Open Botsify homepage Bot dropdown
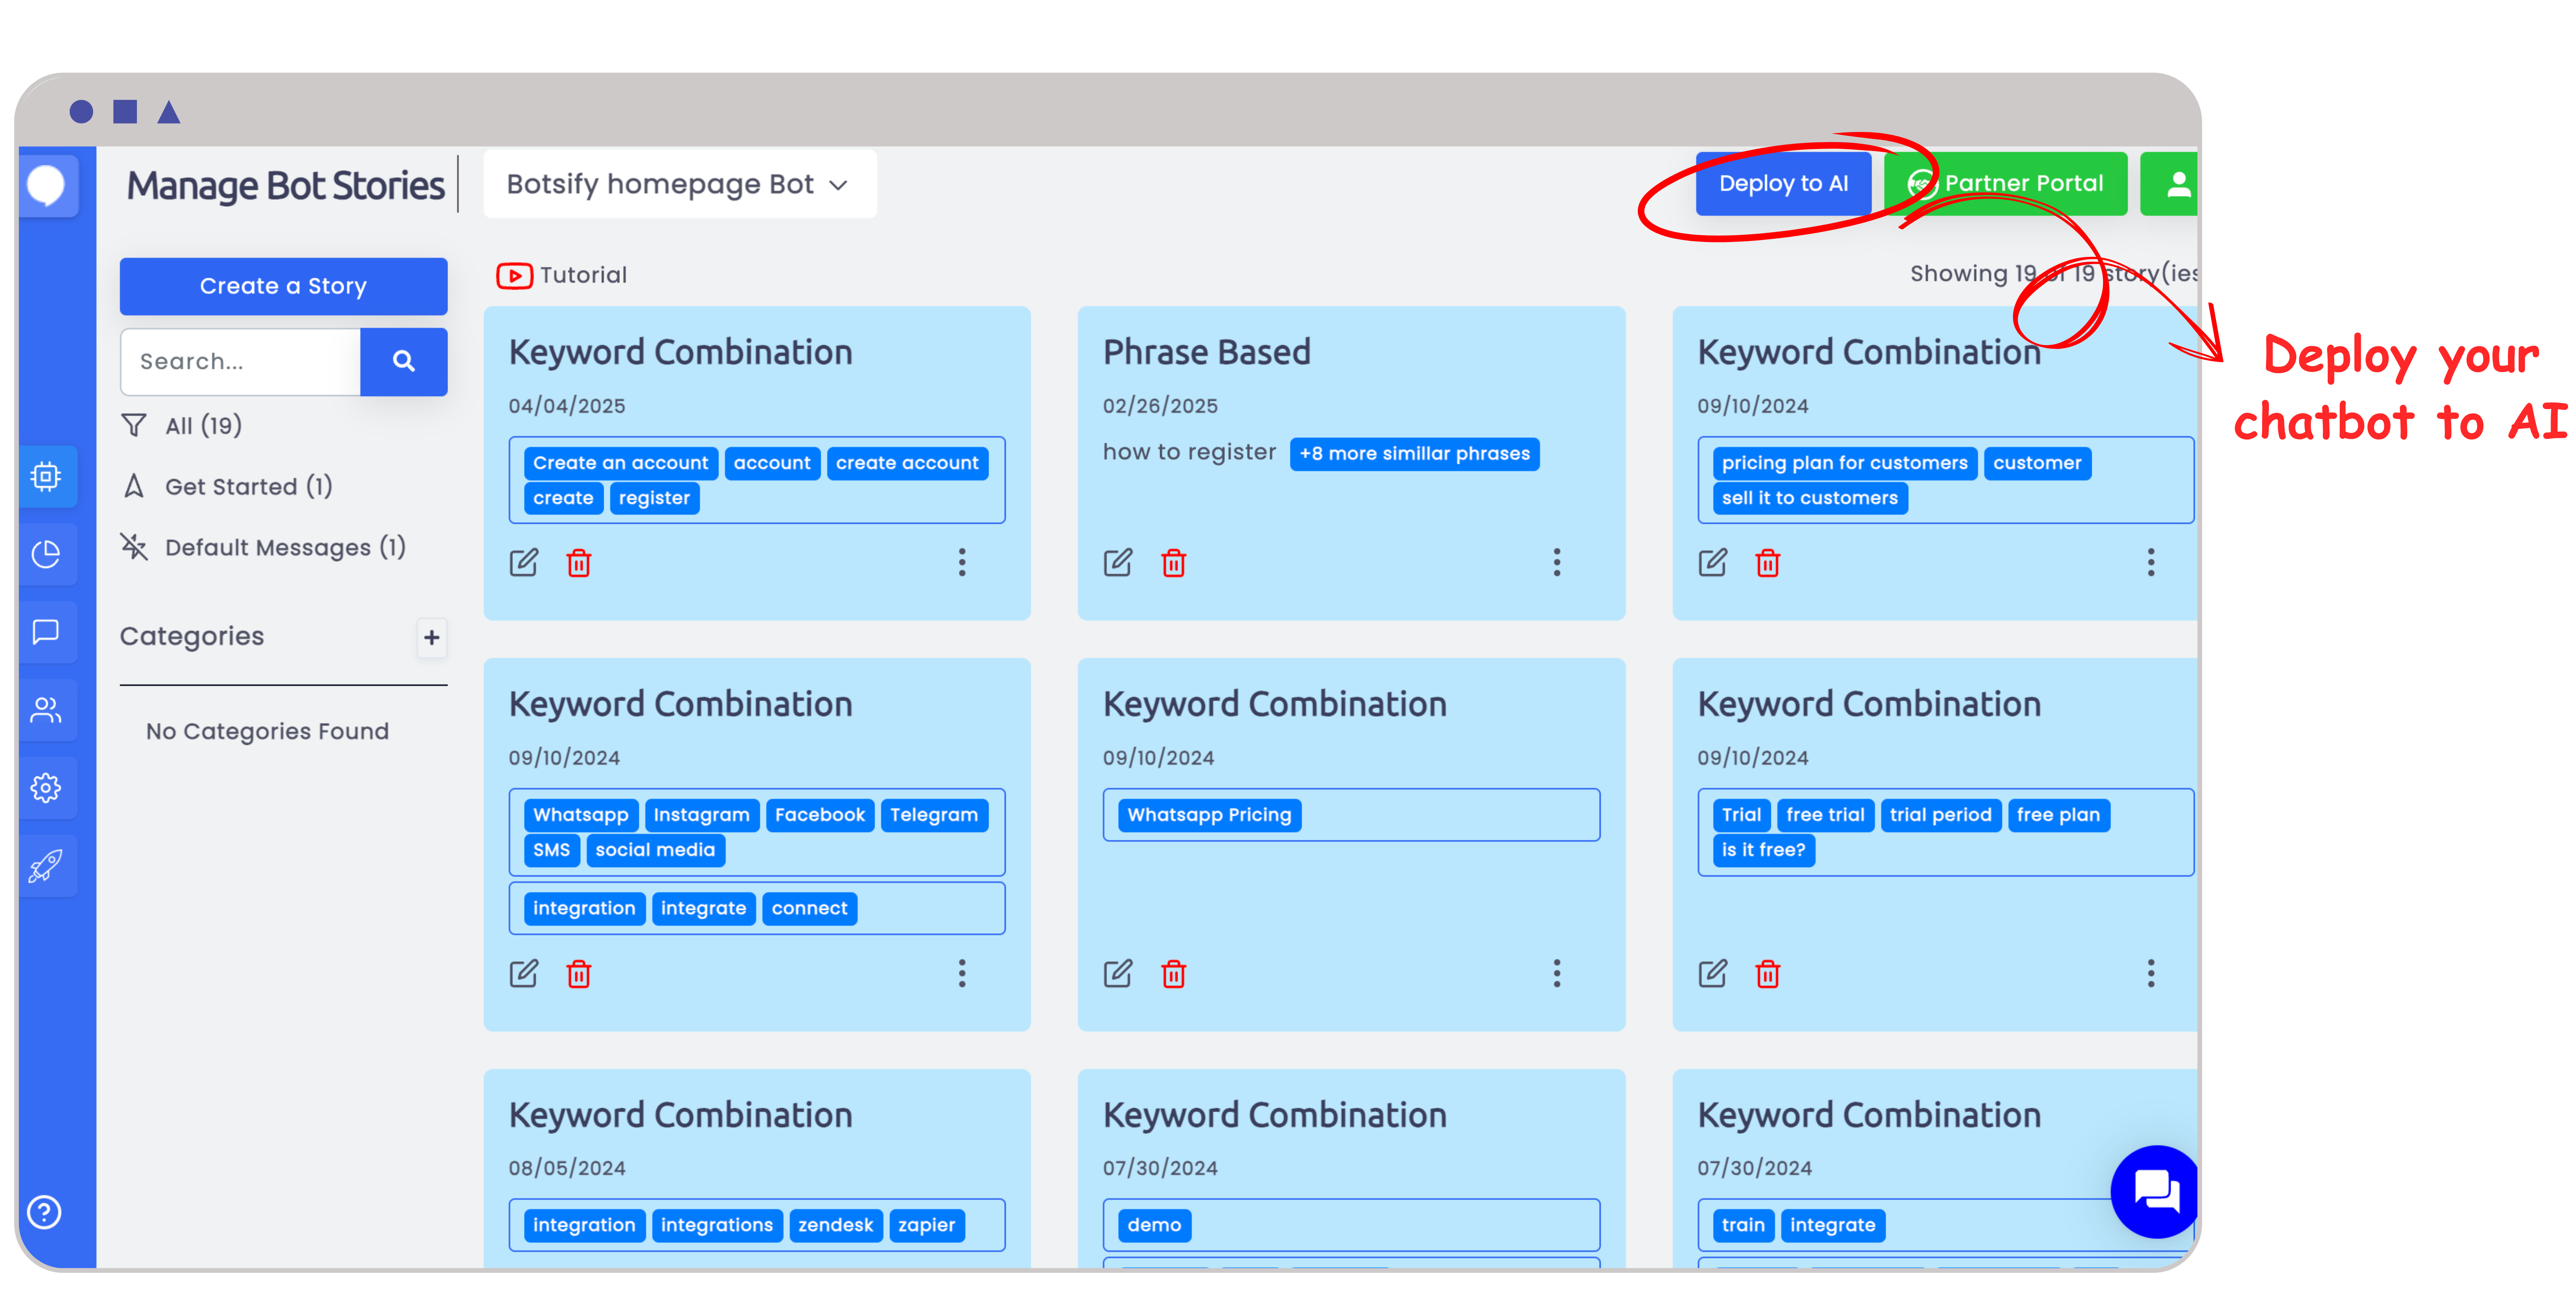 click(679, 184)
